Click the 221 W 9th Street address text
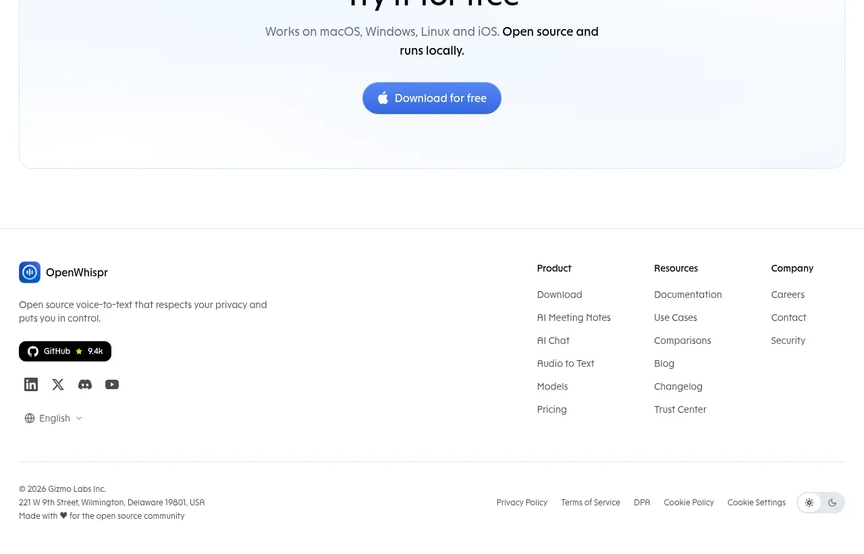 point(112,503)
